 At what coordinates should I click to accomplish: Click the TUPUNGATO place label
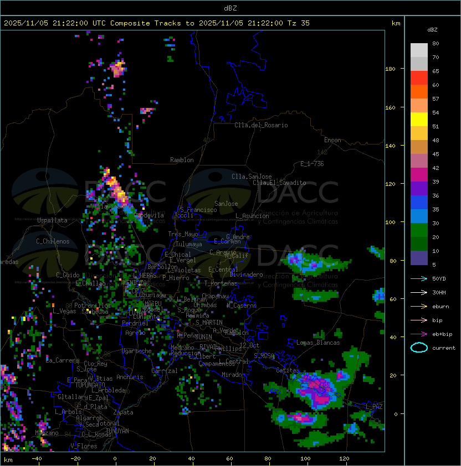pos(90,385)
